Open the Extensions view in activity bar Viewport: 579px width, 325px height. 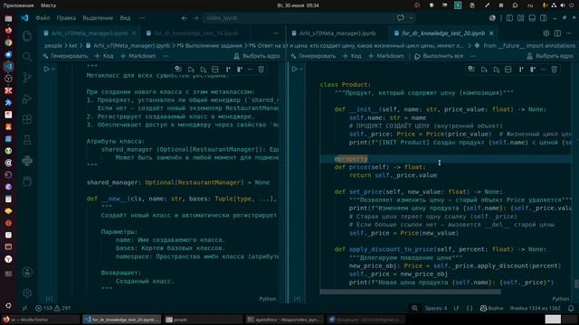point(27,119)
